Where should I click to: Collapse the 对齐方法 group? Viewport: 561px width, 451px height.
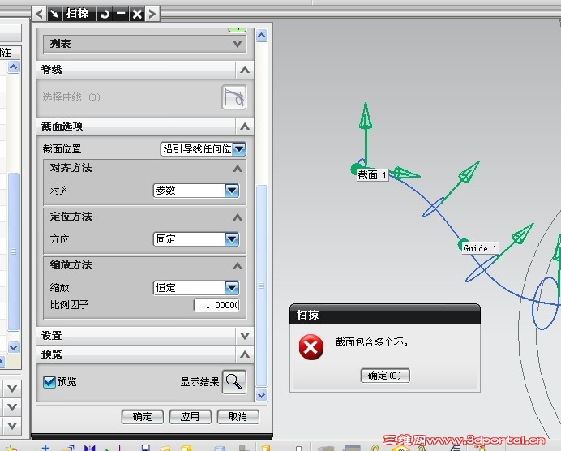(x=238, y=169)
